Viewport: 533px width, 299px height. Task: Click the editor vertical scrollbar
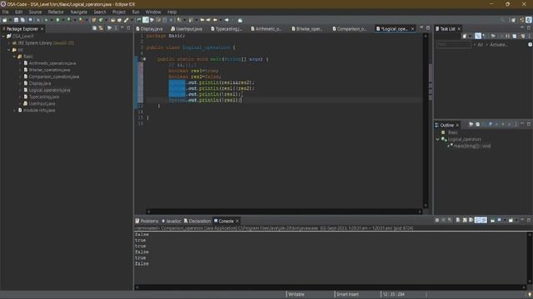point(426,120)
